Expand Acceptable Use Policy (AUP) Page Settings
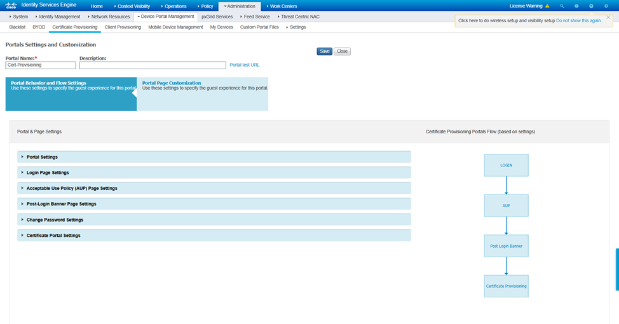The image size is (619, 324). [214, 188]
